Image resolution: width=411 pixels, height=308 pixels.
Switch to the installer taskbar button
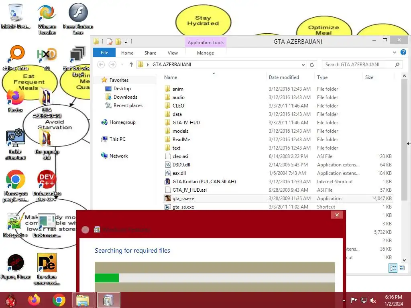pos(108,300)
